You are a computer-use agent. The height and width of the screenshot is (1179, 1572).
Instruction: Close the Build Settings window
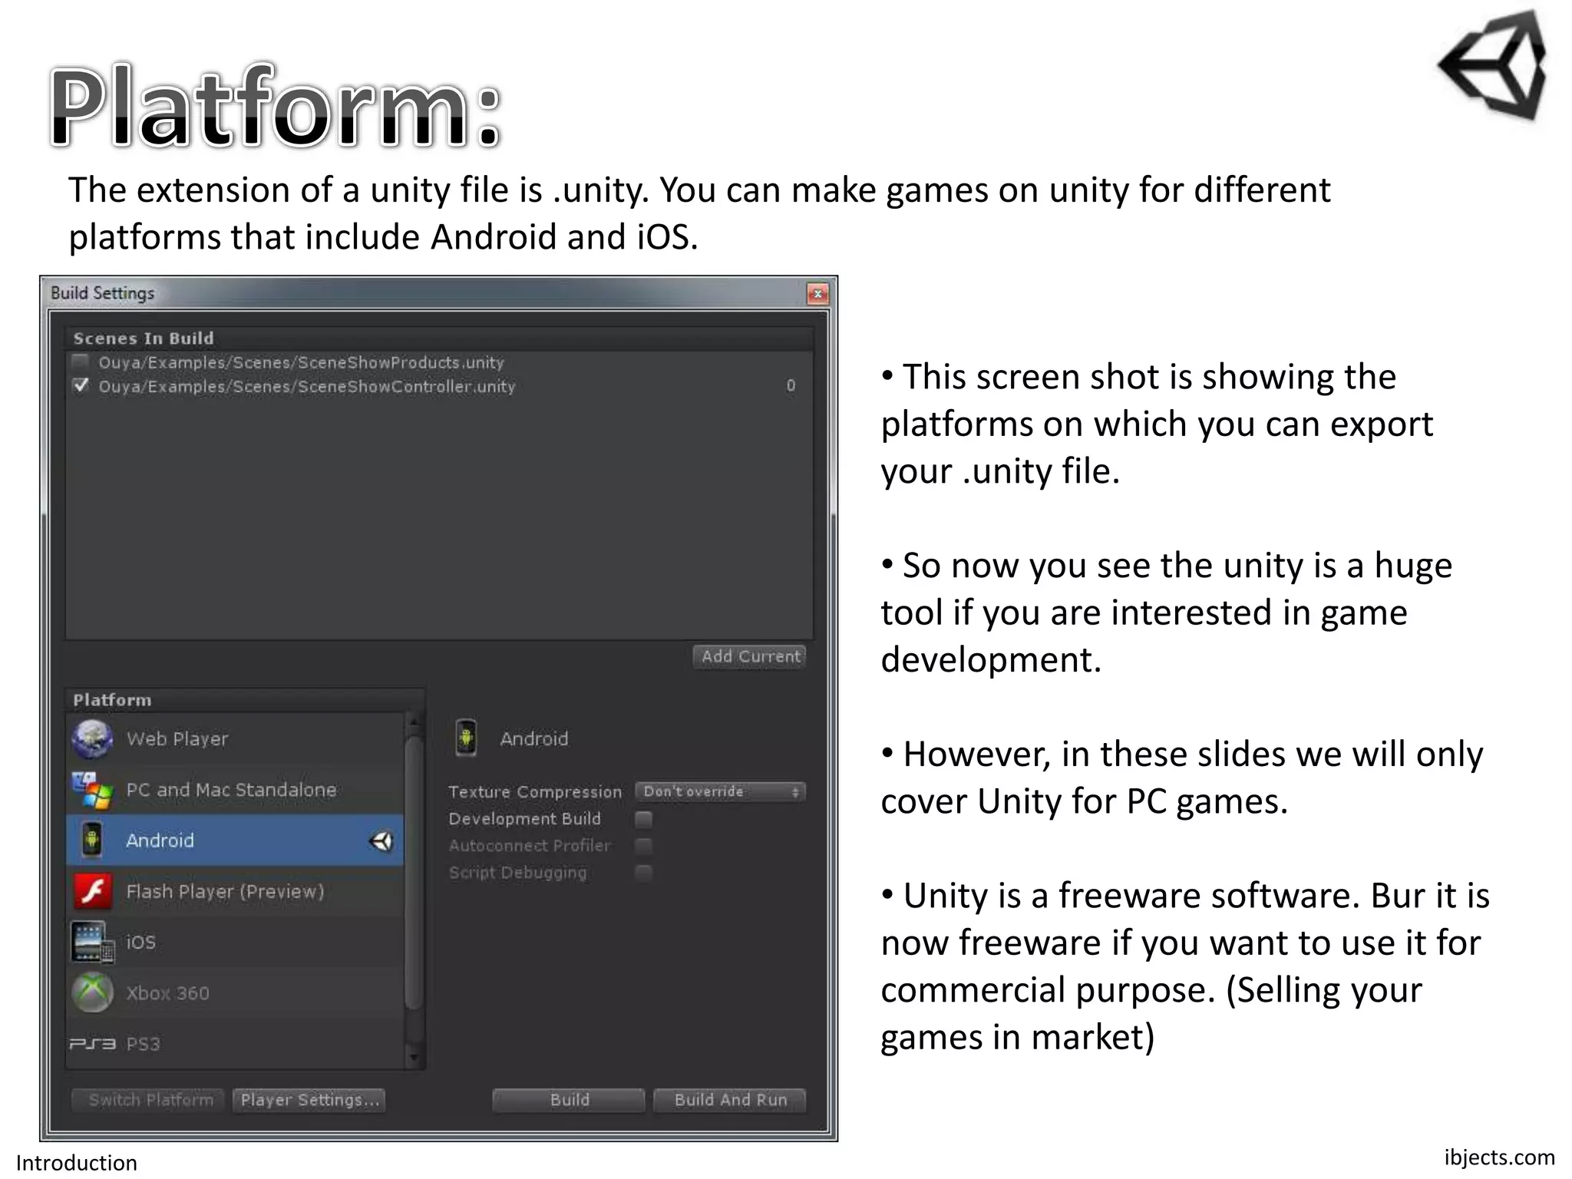817,293
